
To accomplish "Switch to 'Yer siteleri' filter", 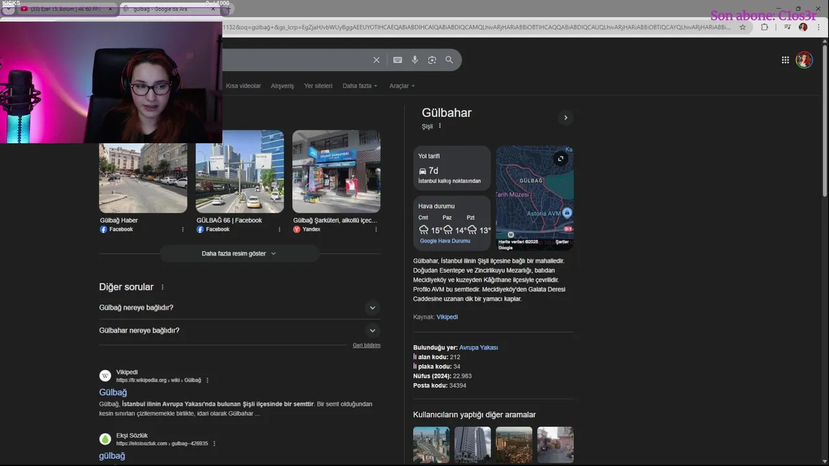I will tap(318, 85).
